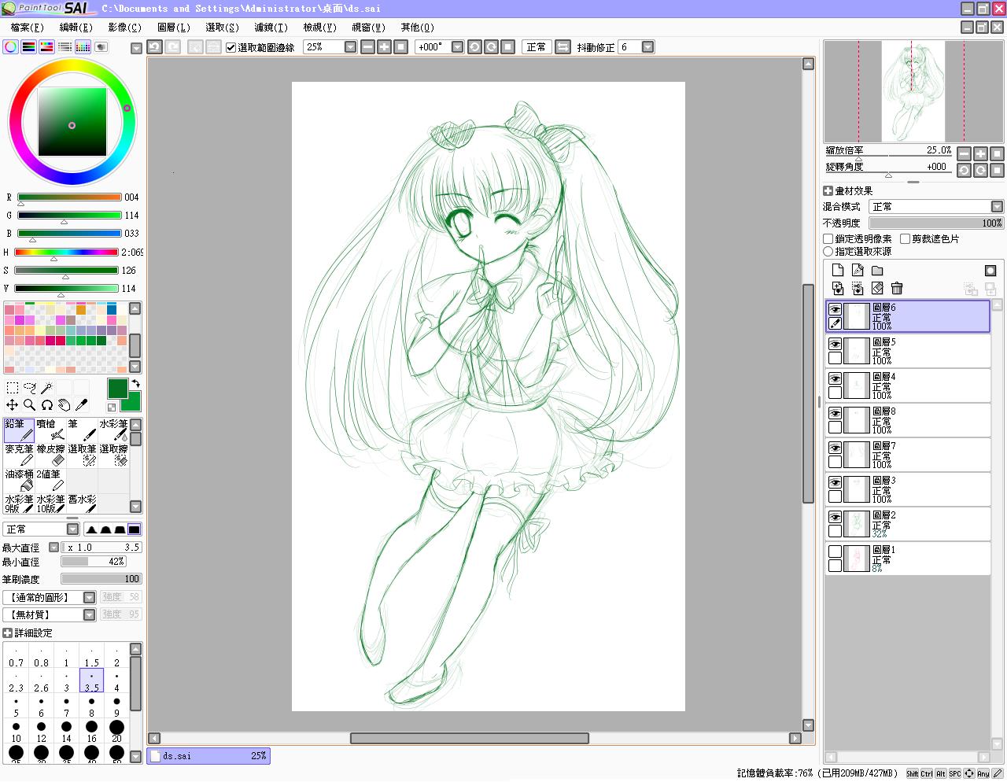The height and width of the screenshot is (782, 1007).
Task: Click the clear layer eraser icon
Action: 877,289
